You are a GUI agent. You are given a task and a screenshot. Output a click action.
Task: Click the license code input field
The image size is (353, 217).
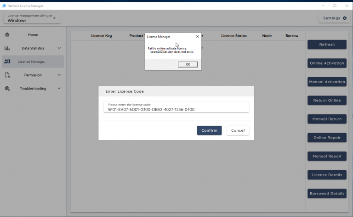click(176, 107)
